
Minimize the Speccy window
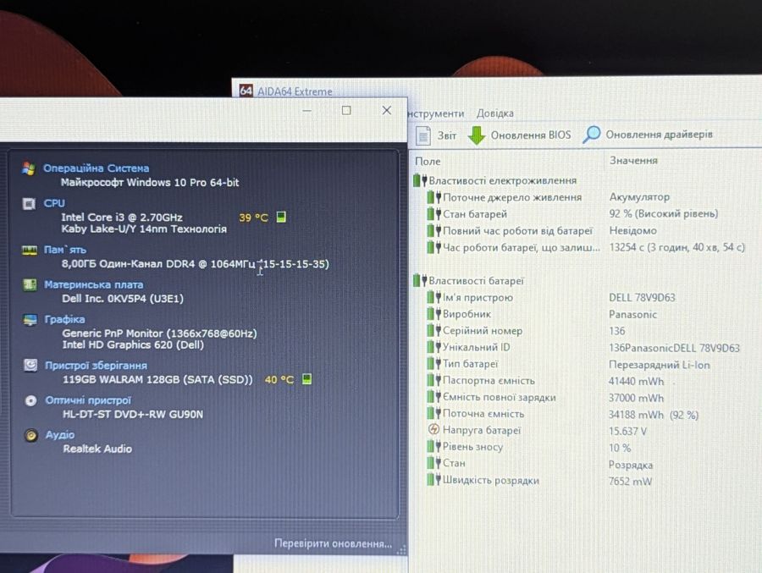[306, 111]
